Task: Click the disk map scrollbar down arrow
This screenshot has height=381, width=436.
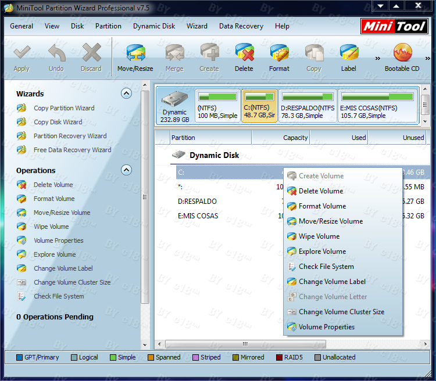Action: (x=425, y=121)
